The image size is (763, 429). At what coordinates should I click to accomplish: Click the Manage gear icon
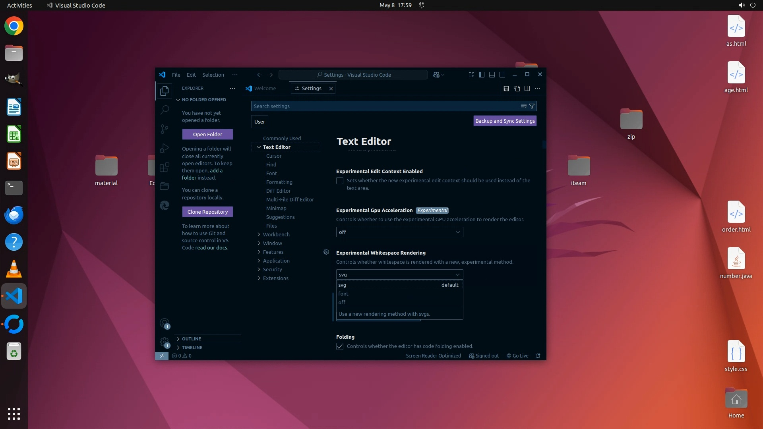(165, 342)
